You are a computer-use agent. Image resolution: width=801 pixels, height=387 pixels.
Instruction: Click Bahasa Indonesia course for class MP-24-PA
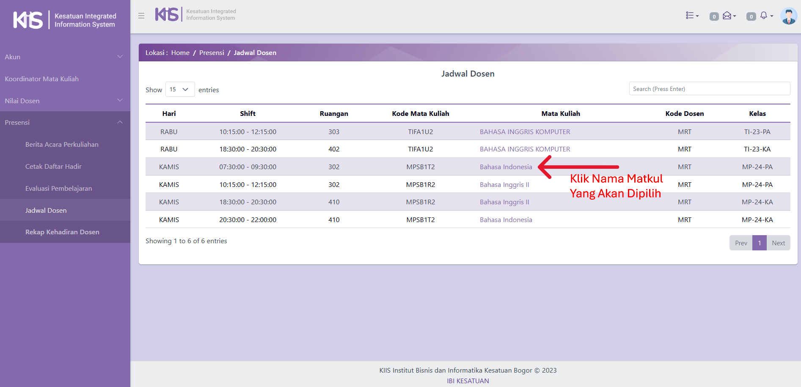(x=506, y=167)
